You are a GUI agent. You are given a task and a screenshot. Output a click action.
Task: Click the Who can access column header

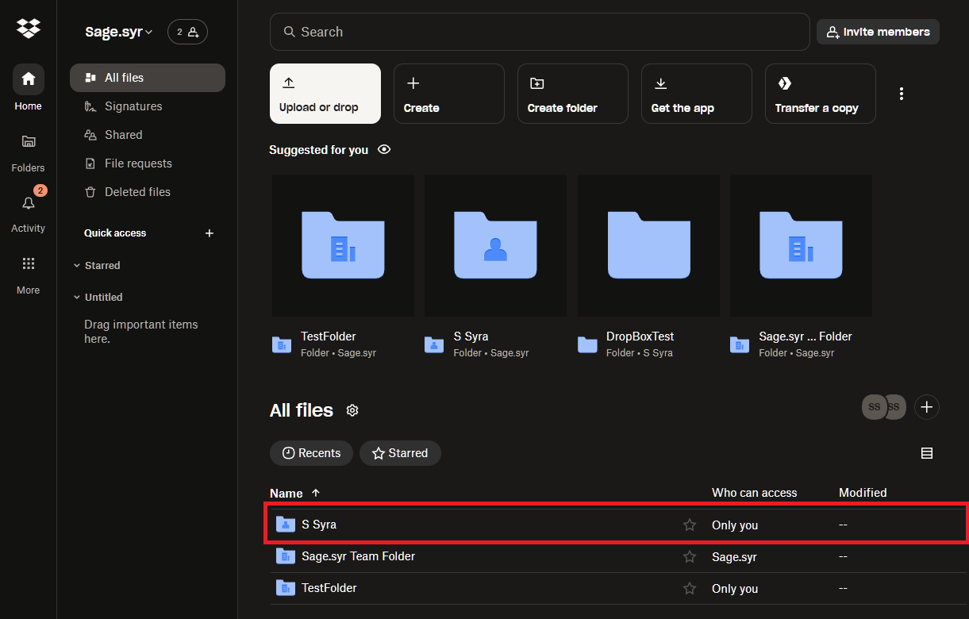(755, 493)
